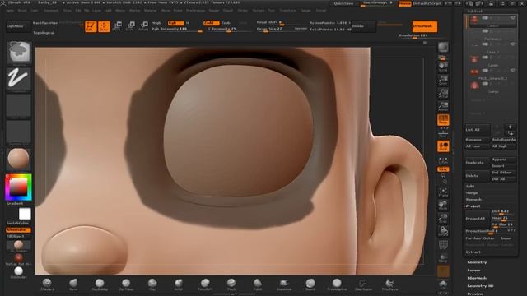Pick a color in the color picker

pos(18,187)
